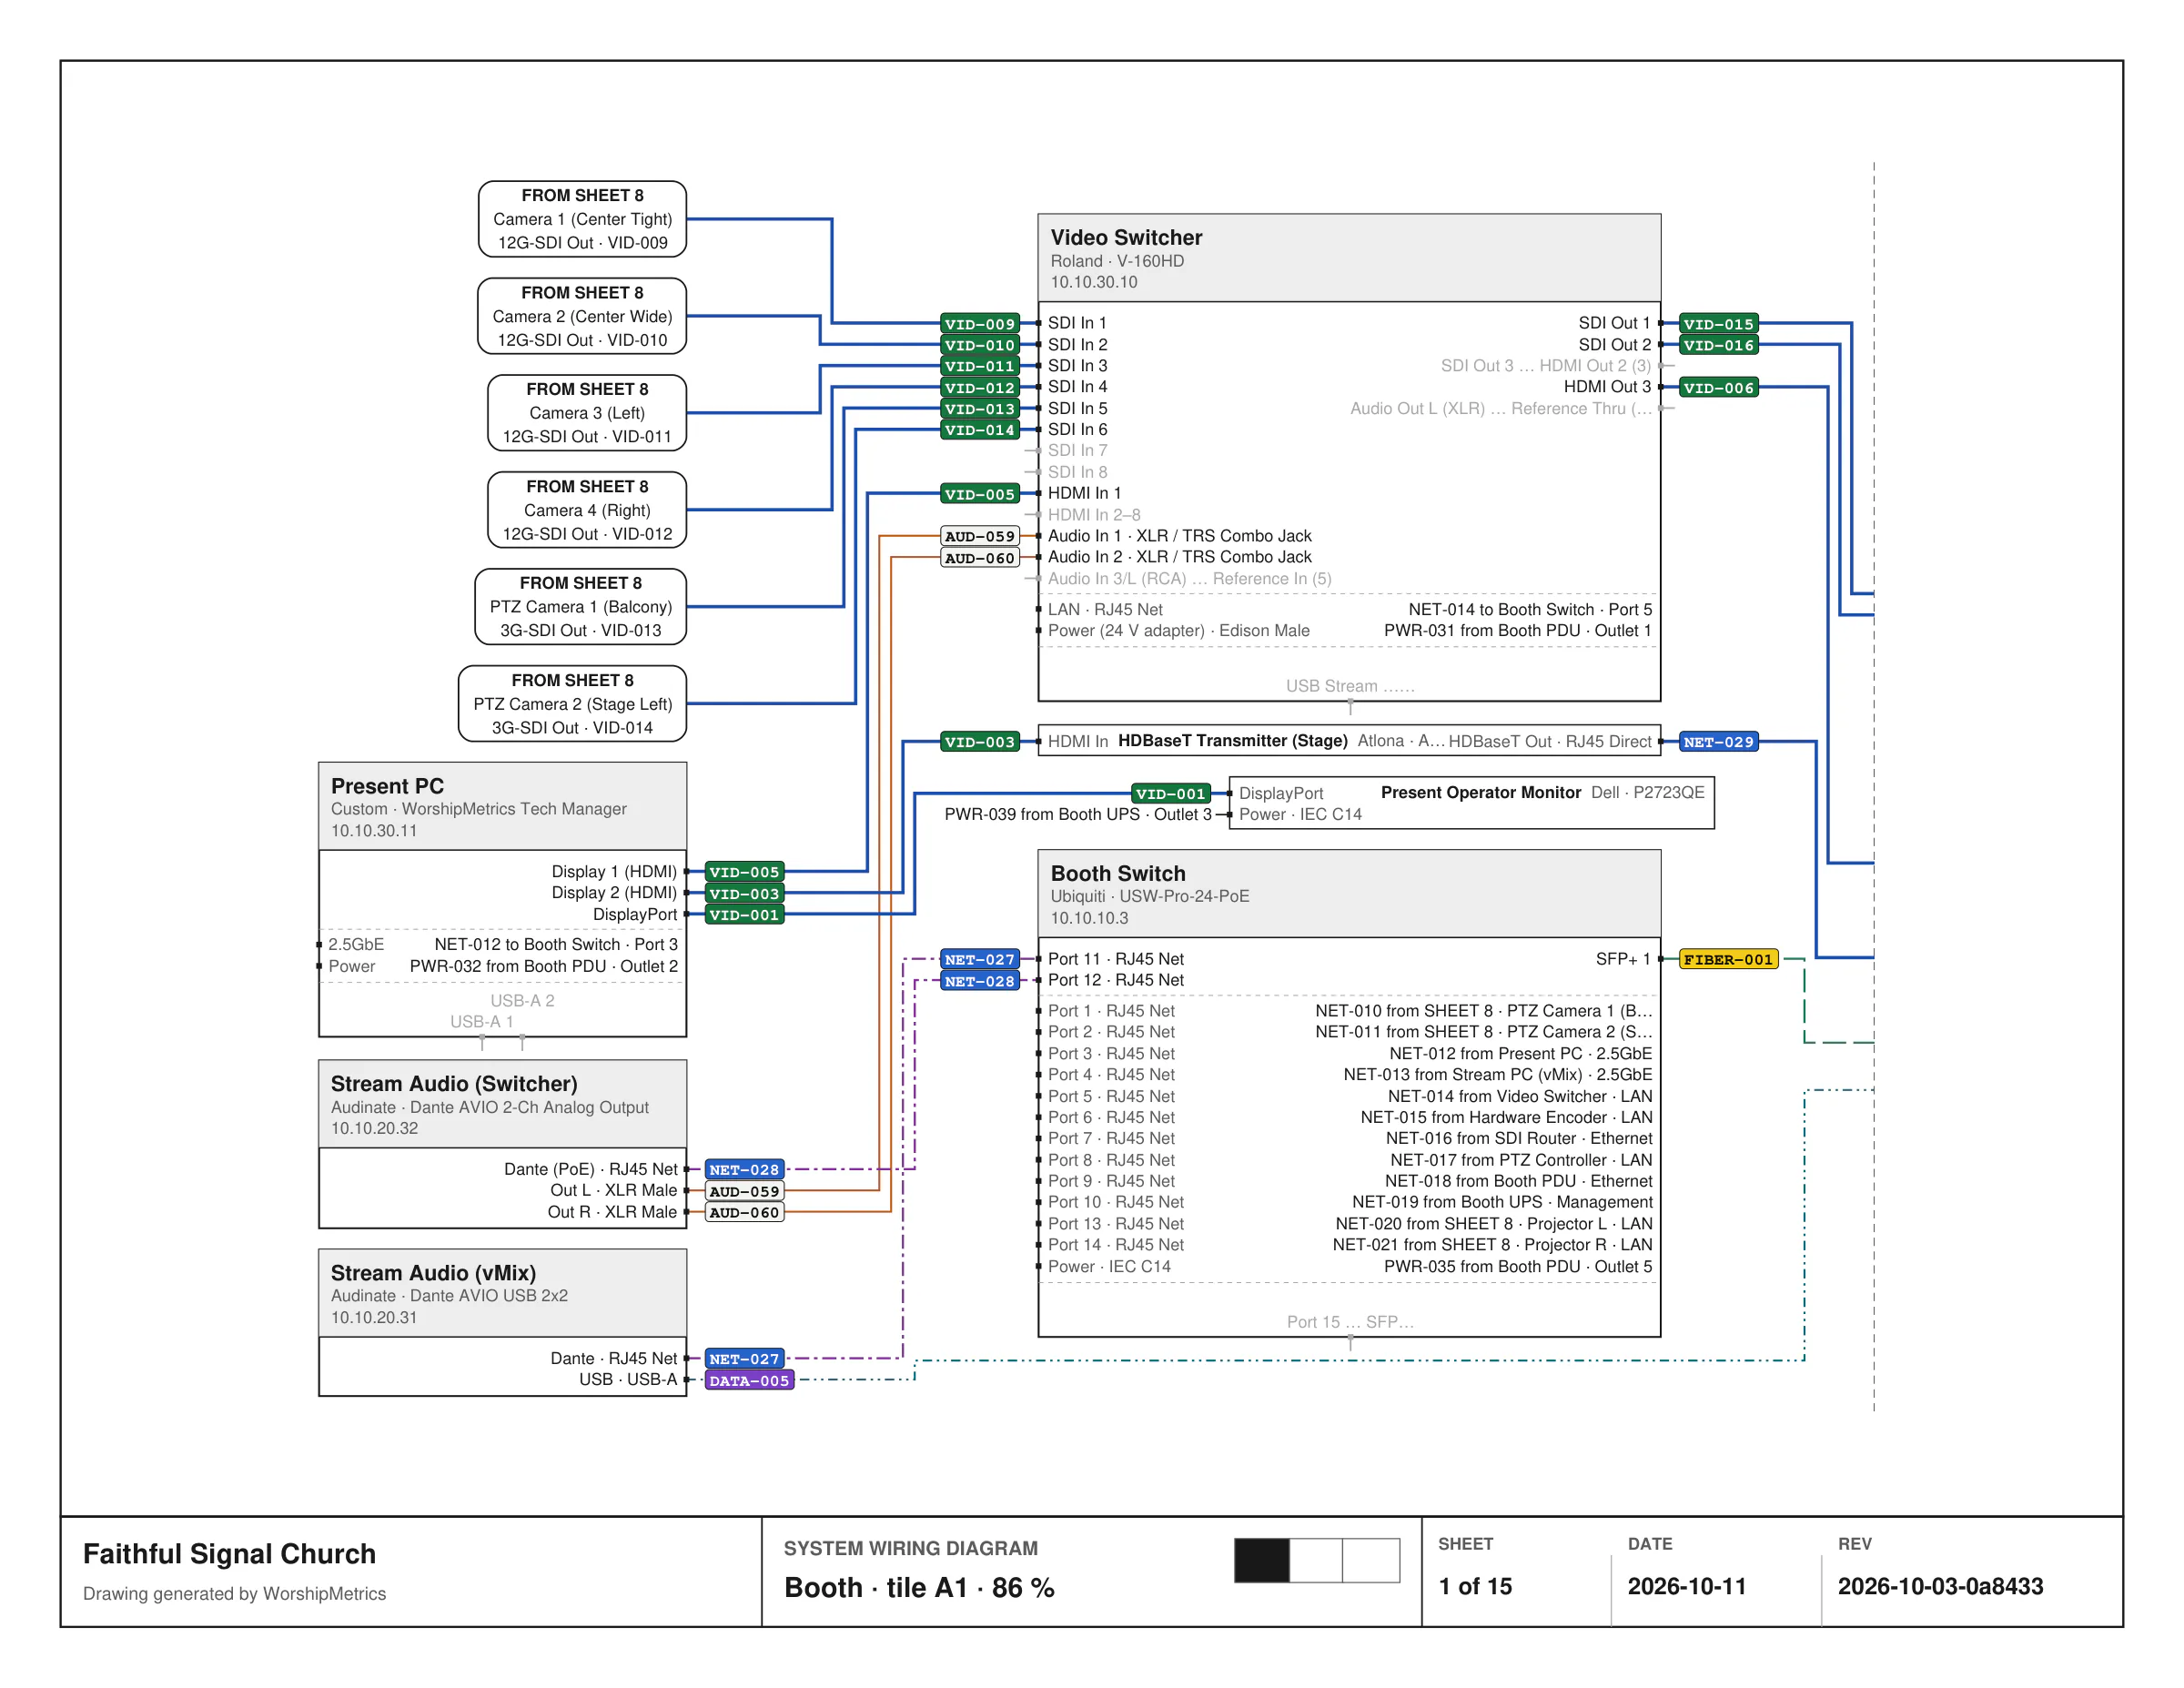Click 'NET-014 to Booth Switch · Port 5' text
Viewport: 2184px width, 1688px height.
1530,610
